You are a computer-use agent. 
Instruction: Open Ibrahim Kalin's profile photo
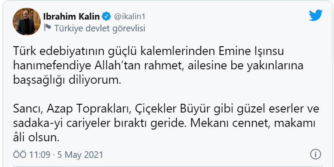click(27, 21)
